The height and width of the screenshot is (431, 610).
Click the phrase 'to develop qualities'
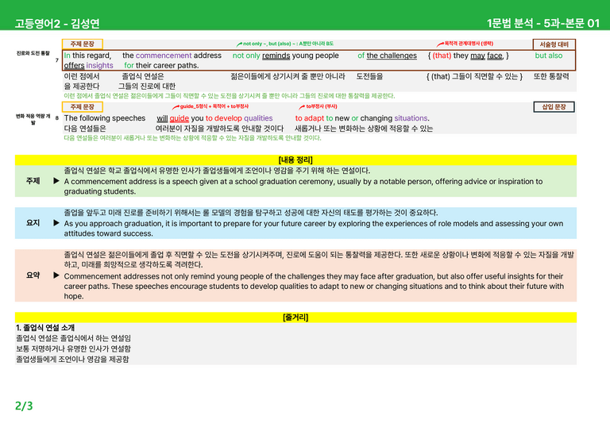[239, 118]
